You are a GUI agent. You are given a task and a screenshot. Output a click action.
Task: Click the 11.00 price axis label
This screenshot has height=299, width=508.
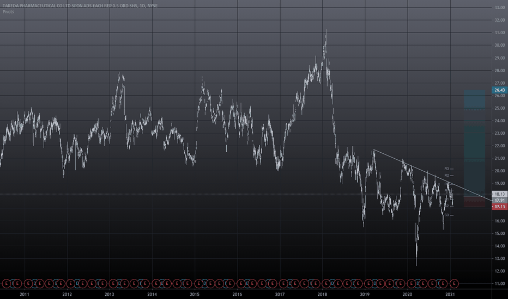point(500,283)
